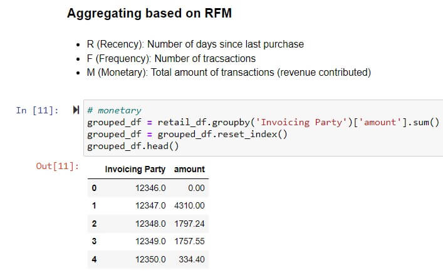Click the 4310.00 amount cell
This screenshot has width=443, height=273.
189,205
